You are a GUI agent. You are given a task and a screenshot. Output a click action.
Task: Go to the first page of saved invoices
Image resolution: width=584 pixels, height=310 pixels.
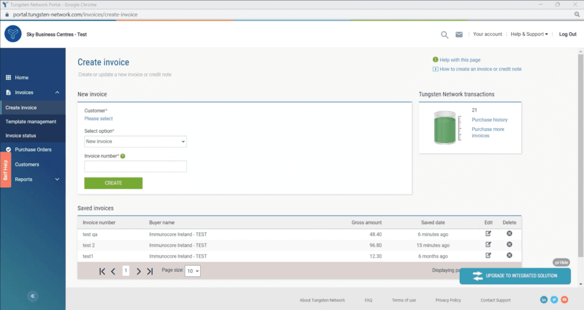[x=102, y=271]
